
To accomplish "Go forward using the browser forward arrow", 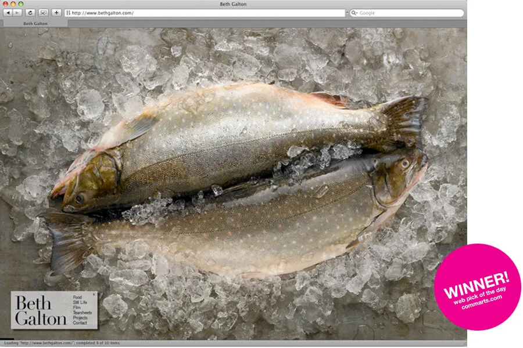I will coord(17,13).
